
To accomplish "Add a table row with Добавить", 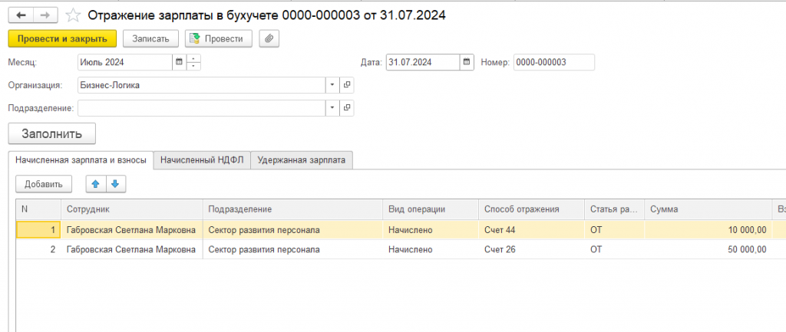I will point(44,184).
